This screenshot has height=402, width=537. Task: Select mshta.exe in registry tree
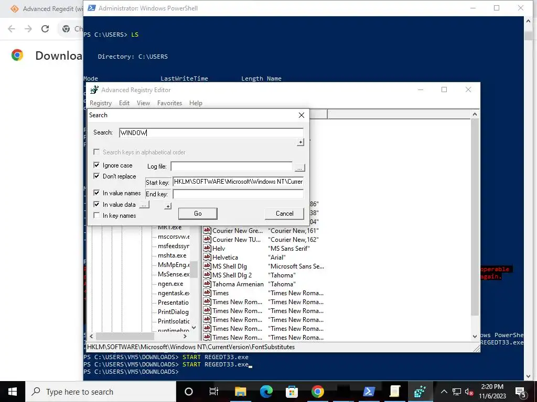click(x=172, y=255)
